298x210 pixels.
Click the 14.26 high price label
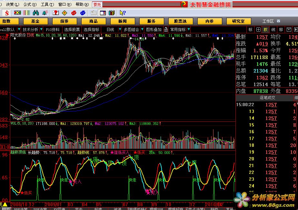pos(140,39)
